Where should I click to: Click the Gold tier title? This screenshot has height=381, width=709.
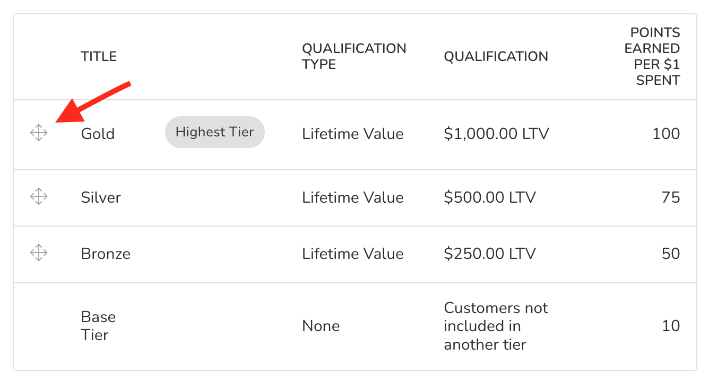[x=98, y=134]
